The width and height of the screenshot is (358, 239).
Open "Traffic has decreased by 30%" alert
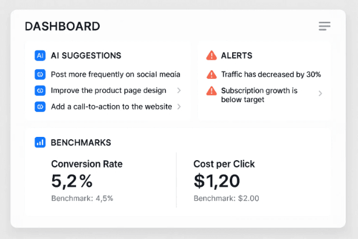tap(271, 74)
